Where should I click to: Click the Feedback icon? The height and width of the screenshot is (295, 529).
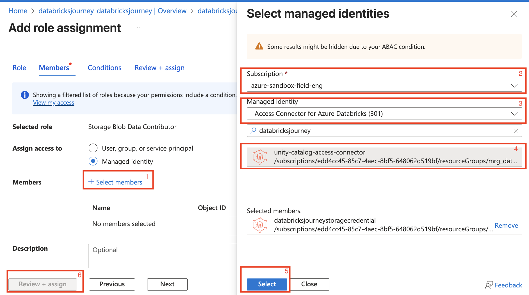click(x=489, y=285)
